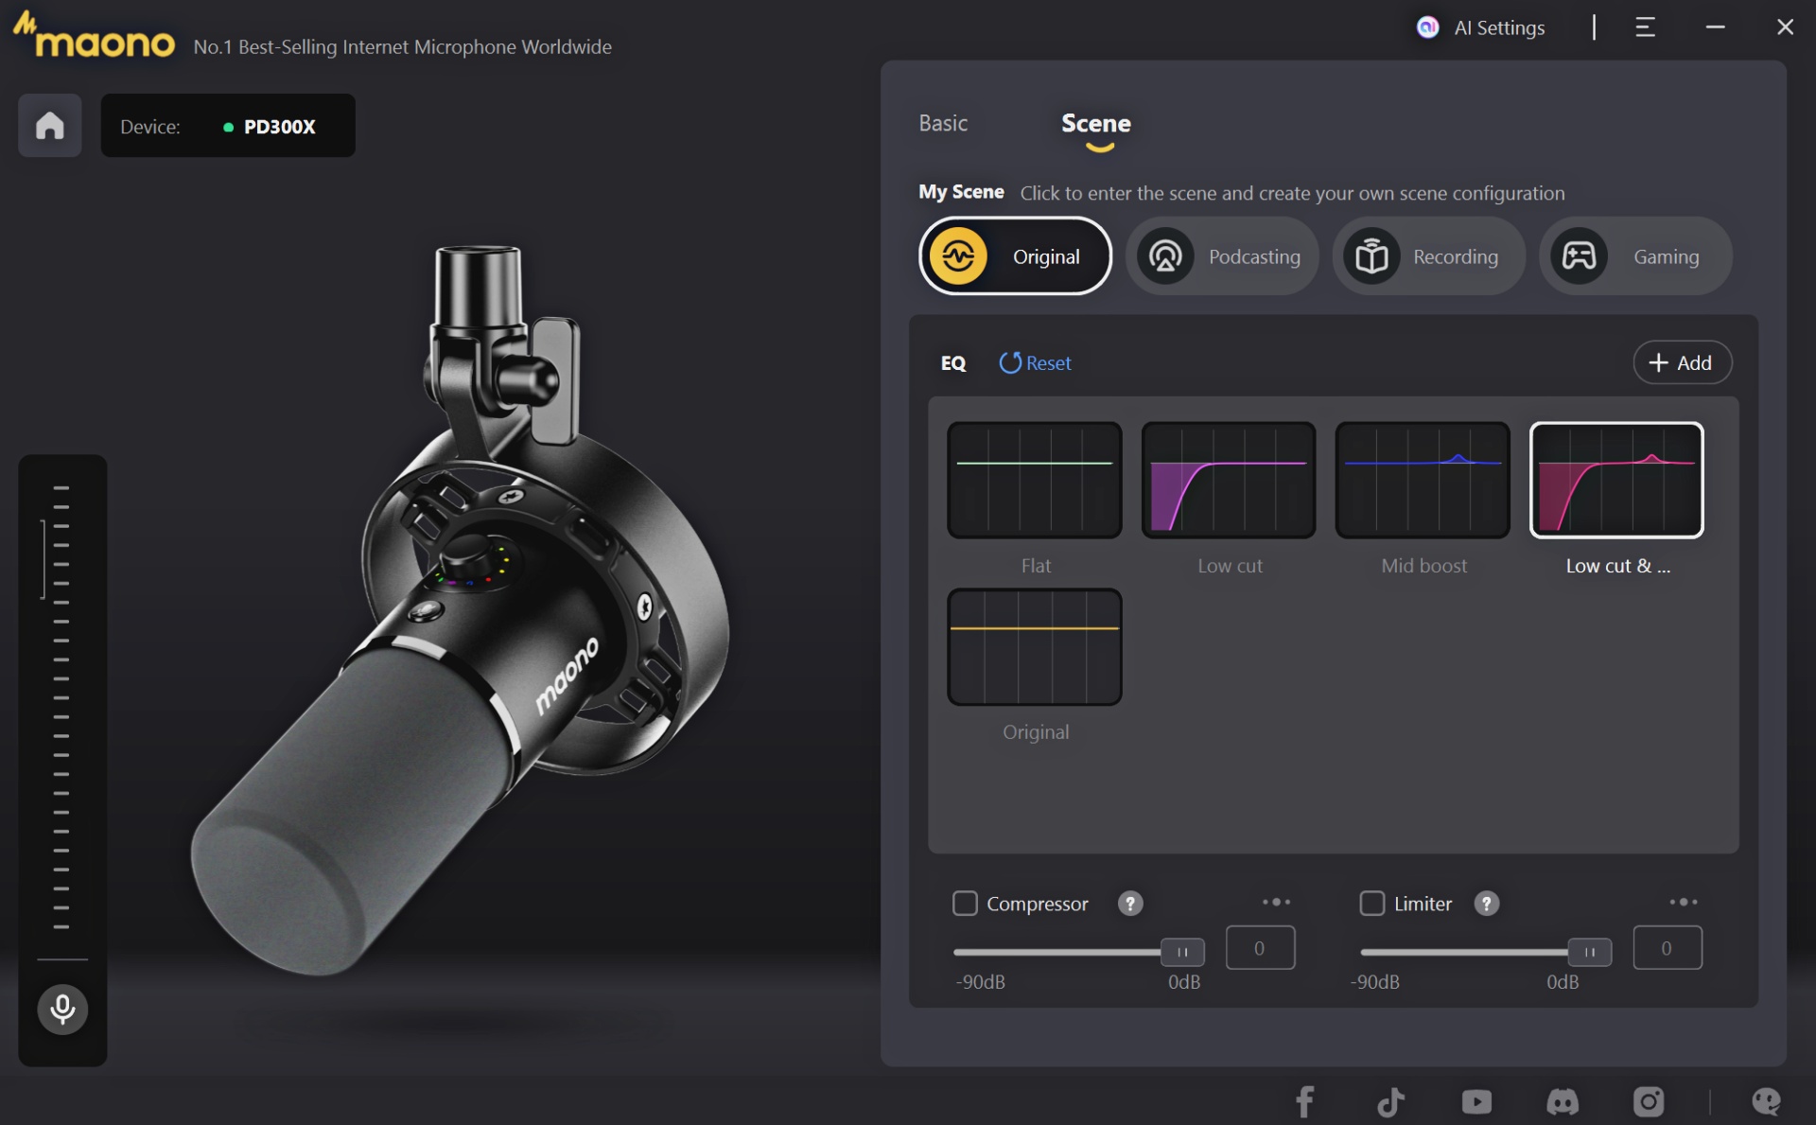Open the Facebook social link icon
Image resolution: width=1816 pixels, height=1125 pixels.
[x=1304, y=1101]
